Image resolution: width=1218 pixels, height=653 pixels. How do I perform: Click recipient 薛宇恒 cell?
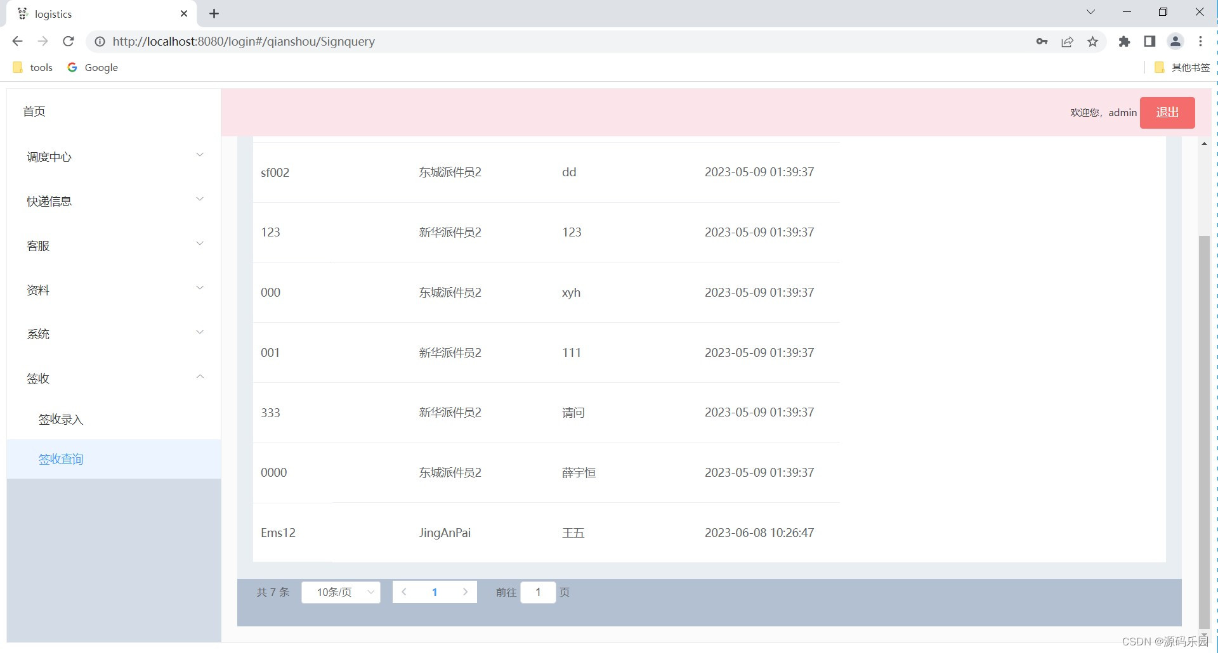579,472
